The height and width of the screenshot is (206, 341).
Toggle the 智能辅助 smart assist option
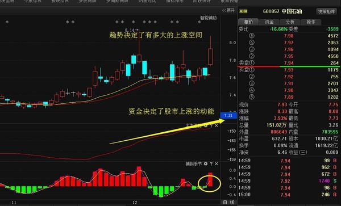209,18
